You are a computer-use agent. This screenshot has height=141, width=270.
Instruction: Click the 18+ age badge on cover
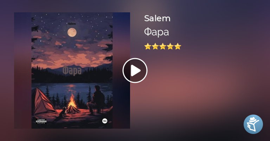105,121
